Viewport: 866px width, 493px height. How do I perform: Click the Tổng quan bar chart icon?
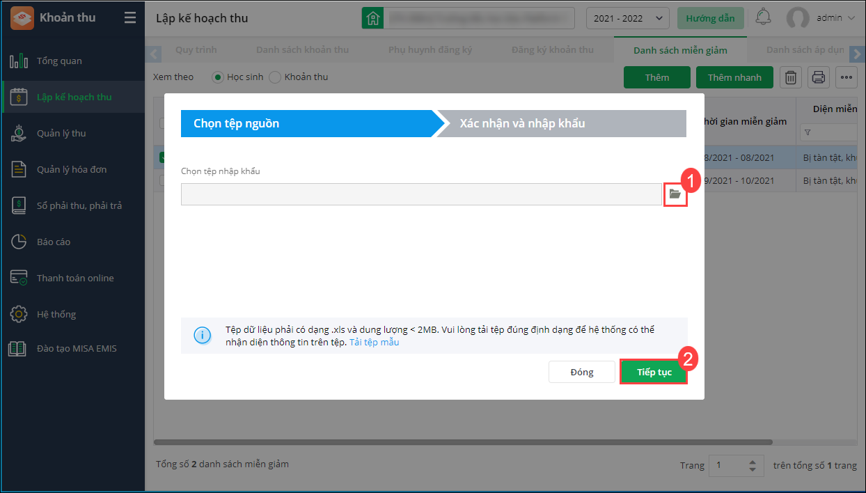(18, 61)
